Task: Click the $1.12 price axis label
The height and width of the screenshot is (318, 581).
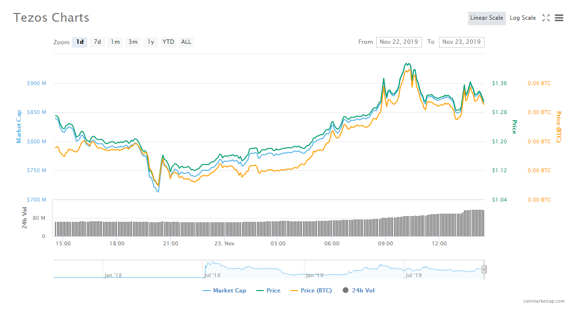Action: coord(499,170)
